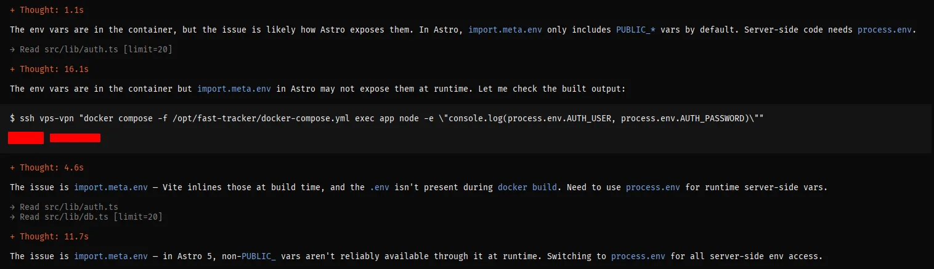Click the shorter red redacted block
The height and width of the screenshot is (269, 934).
[x=26, y=138]
